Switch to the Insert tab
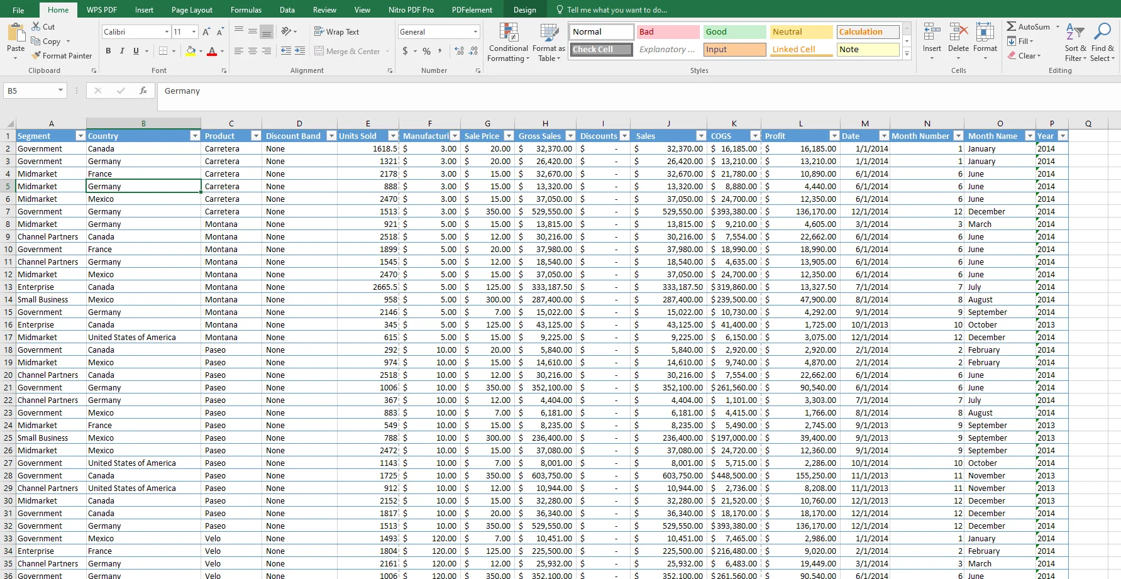The width and height of the screenshot is (1121, 579). (x=144, y=10)
